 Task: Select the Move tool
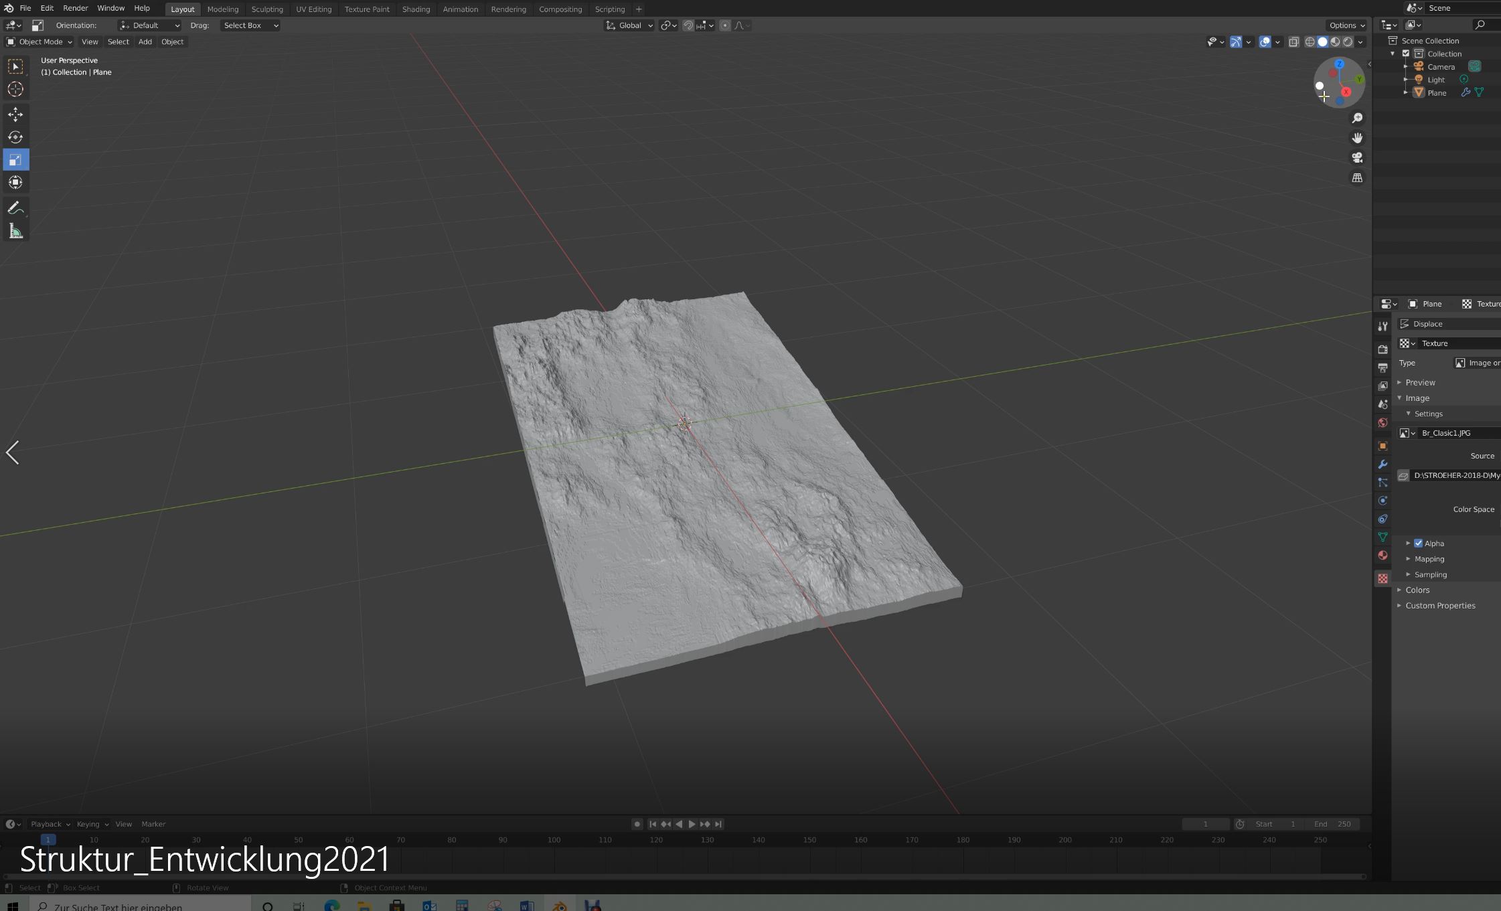15,114
